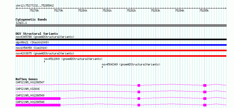
Task: Select NM_032606 exon at 75285k
Action: click(205, 92)
